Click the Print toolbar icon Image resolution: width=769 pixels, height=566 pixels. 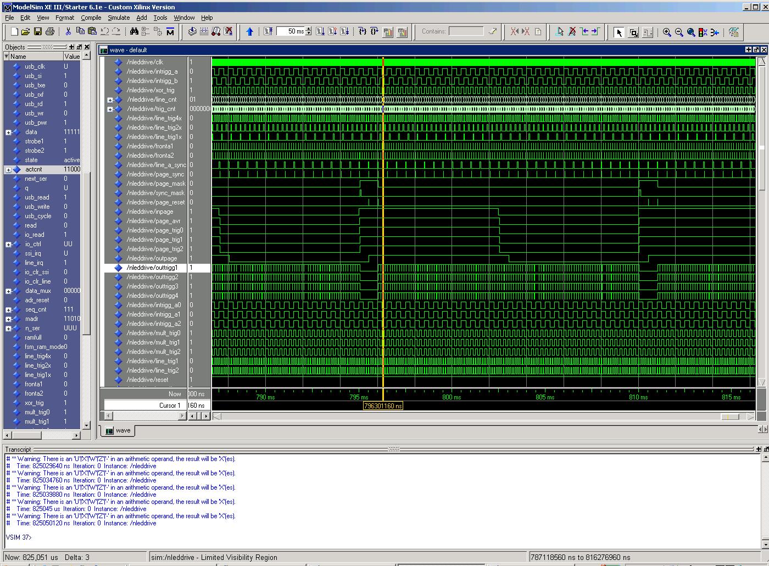[50, 32]
